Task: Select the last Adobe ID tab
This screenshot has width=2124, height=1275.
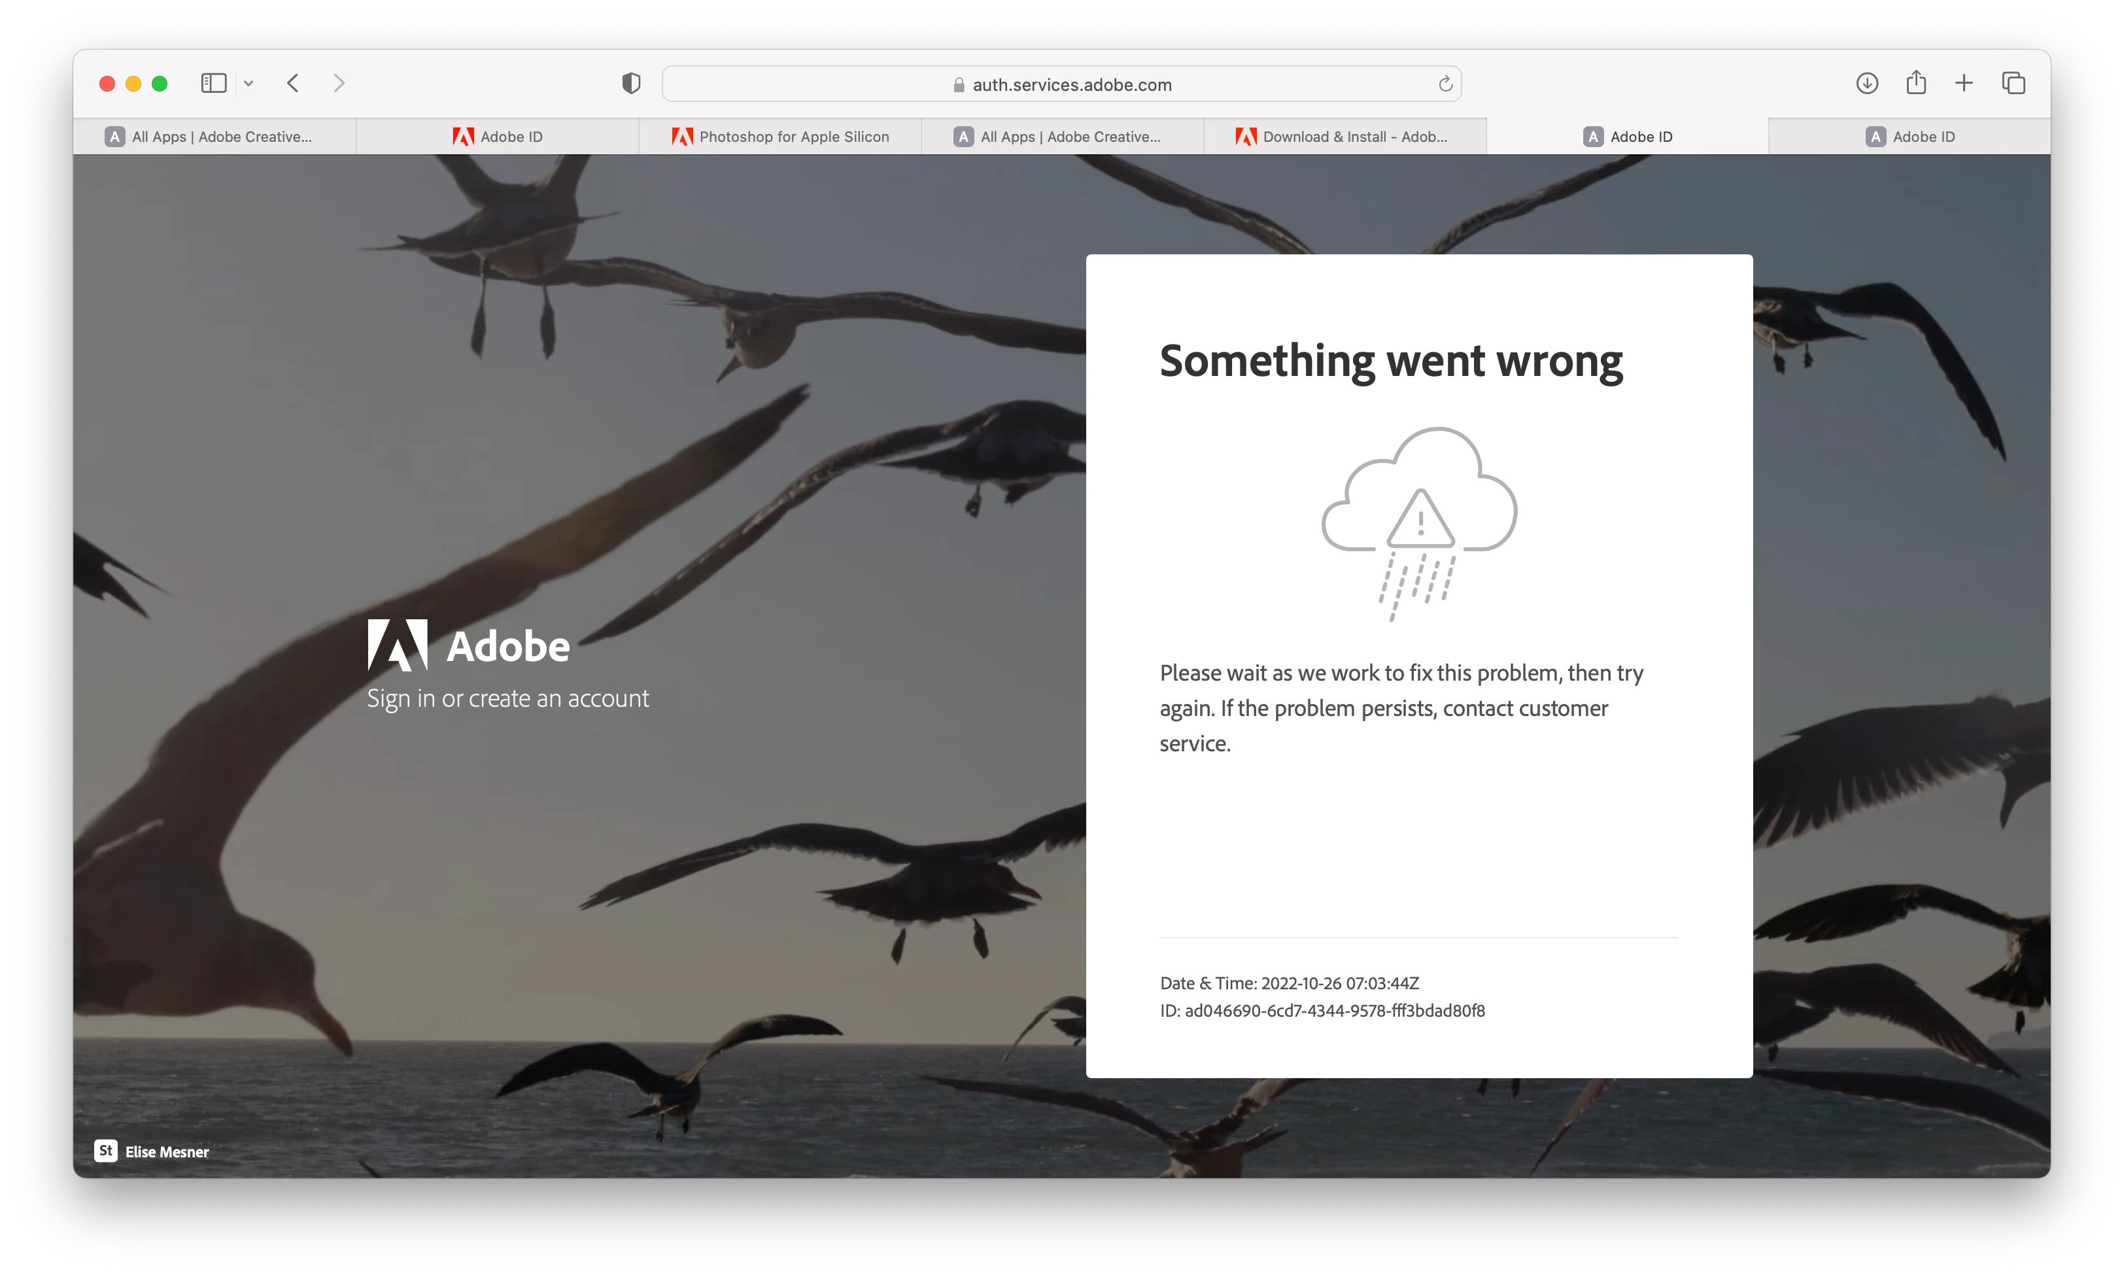Action: click(x=1910, y=137)
